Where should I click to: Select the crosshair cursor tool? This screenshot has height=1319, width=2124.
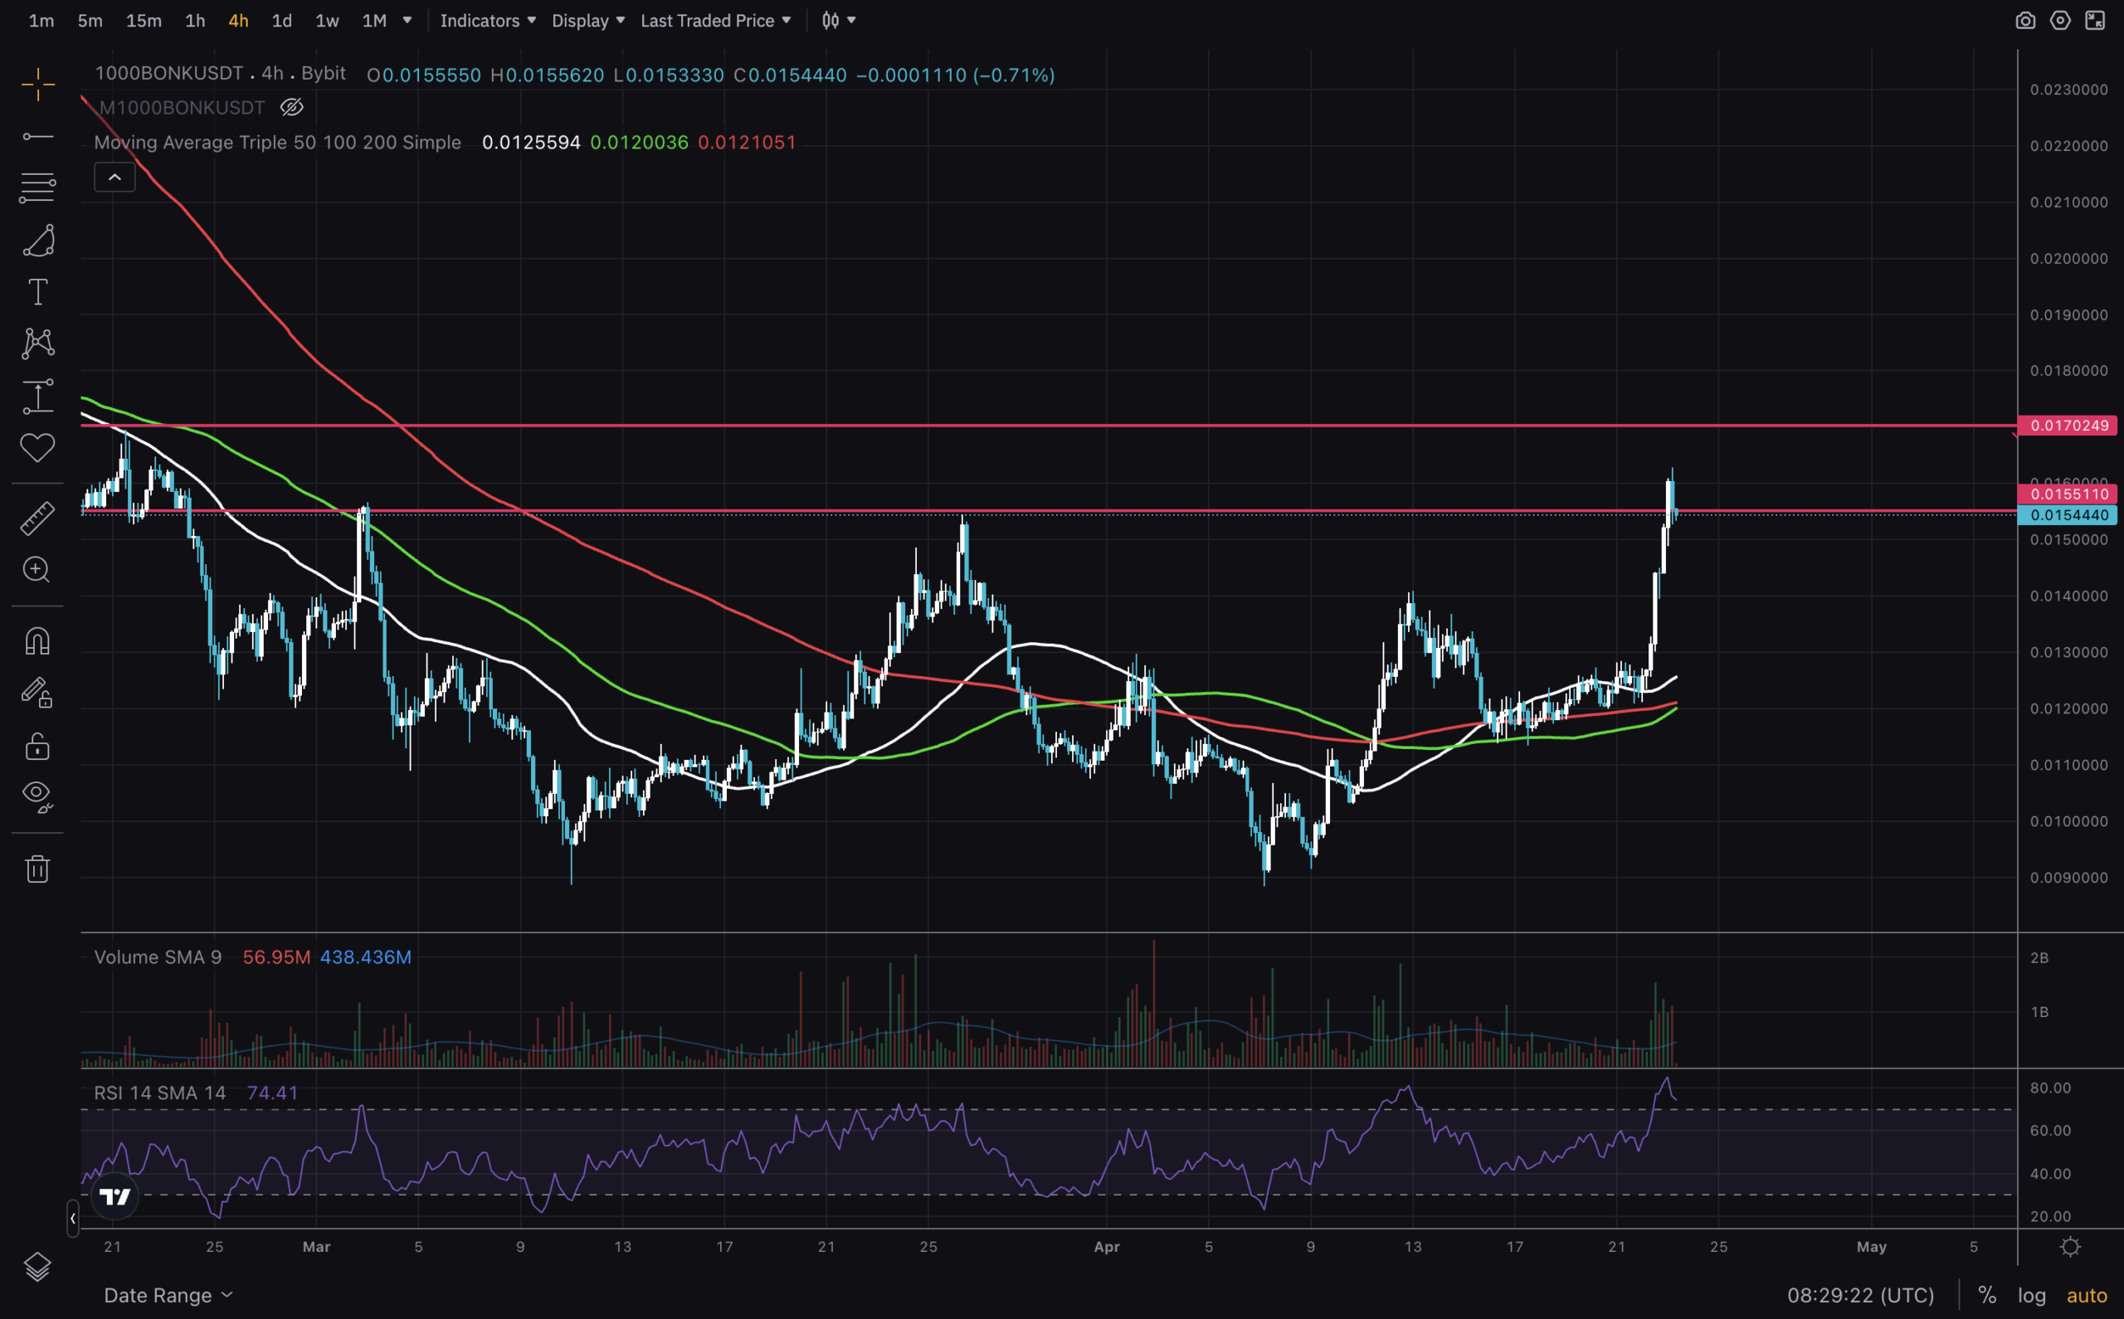(x=37, y=85)
